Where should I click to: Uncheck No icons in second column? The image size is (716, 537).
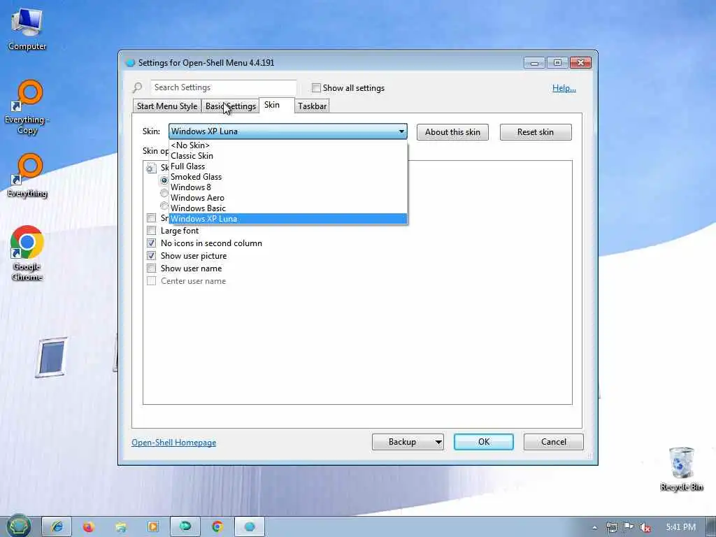click(152, 243)
